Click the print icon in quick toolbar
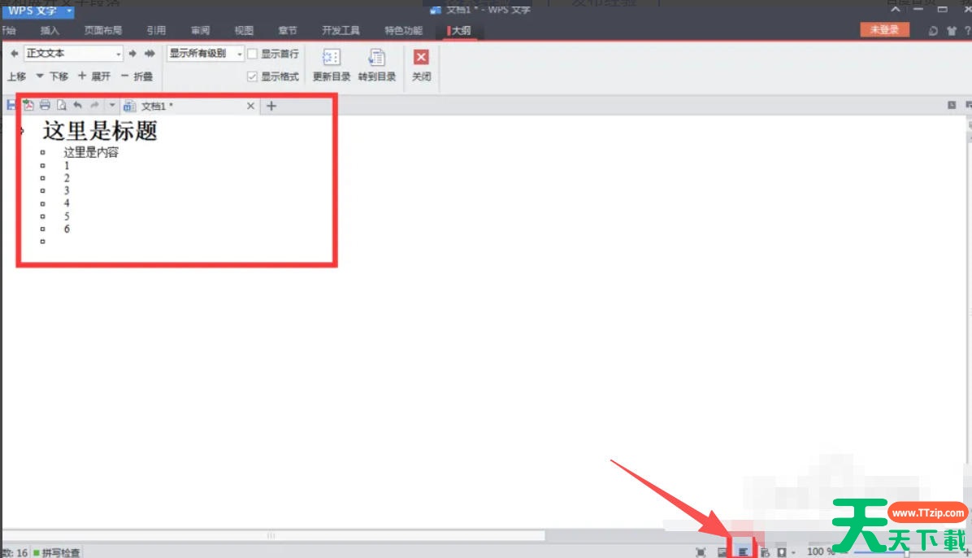This screenshot has width=972, height=558. 45,106
